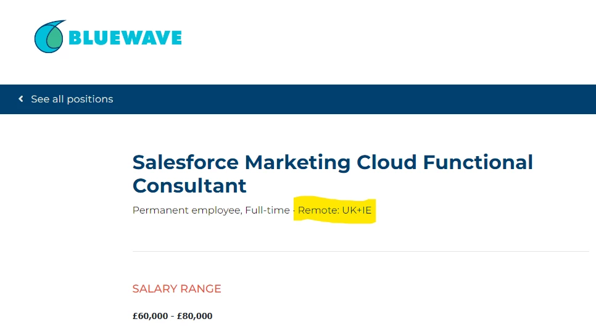This screenshot has width=596, height=332.
Task: Click the Permanent employee text
Action: pyautogui.click(x=186, y=210)
